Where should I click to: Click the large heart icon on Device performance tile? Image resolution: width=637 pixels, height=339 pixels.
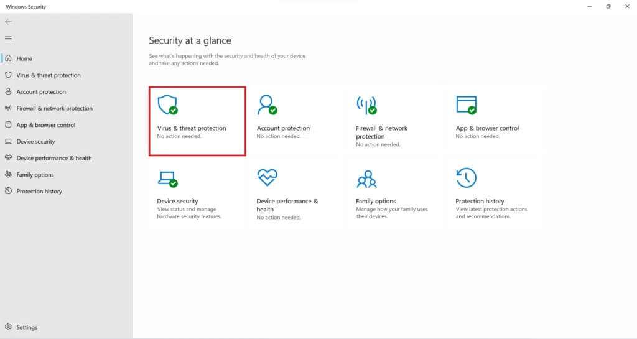(267, 177)
